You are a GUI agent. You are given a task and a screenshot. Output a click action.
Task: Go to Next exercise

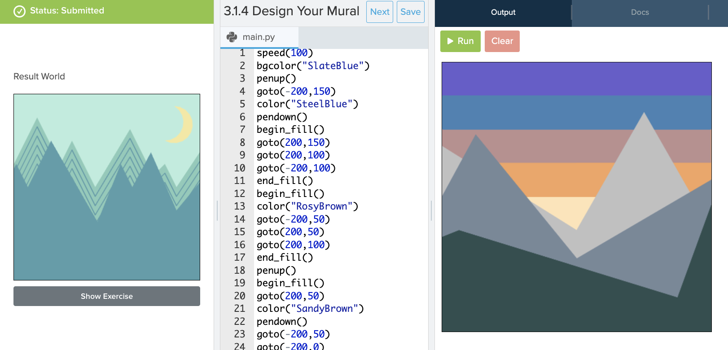pyautogui.click(x=379, y=12)
